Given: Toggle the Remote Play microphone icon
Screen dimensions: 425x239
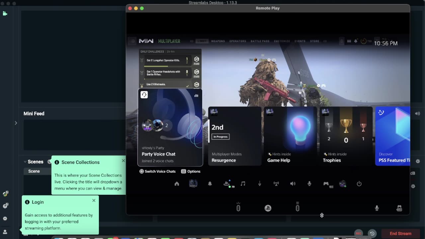Looking at the screenshot, I should tap(377, 208).
